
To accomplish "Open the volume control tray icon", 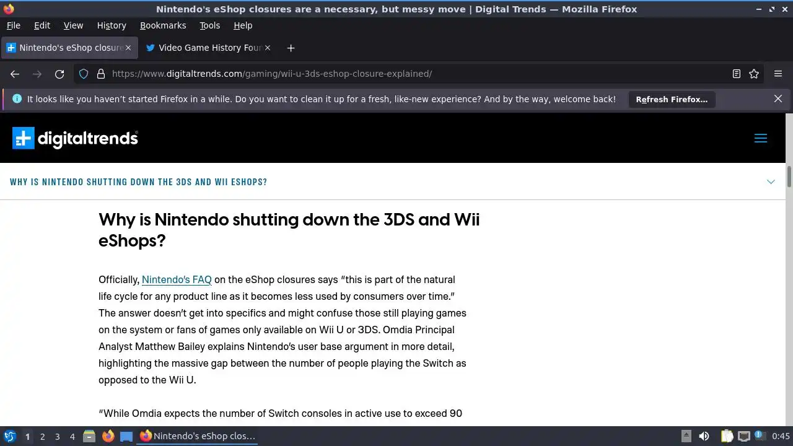I will [x=704, y=436].
